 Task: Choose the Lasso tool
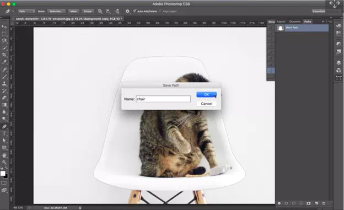click(x=4, y=41)
